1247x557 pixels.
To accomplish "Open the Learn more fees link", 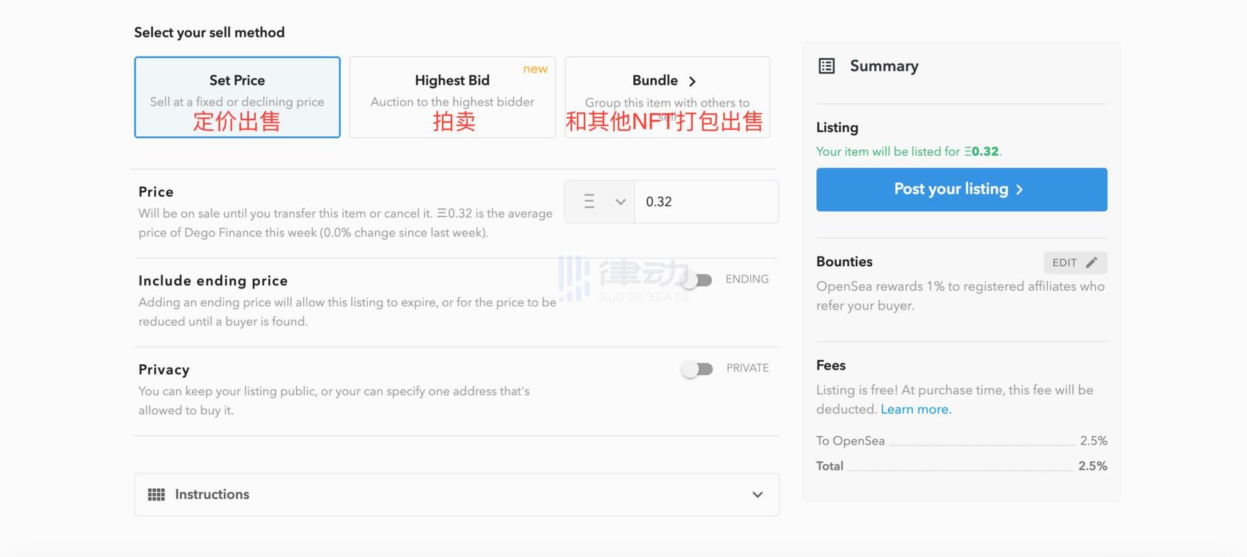I will pyautogui.click(x=916, y=410).
